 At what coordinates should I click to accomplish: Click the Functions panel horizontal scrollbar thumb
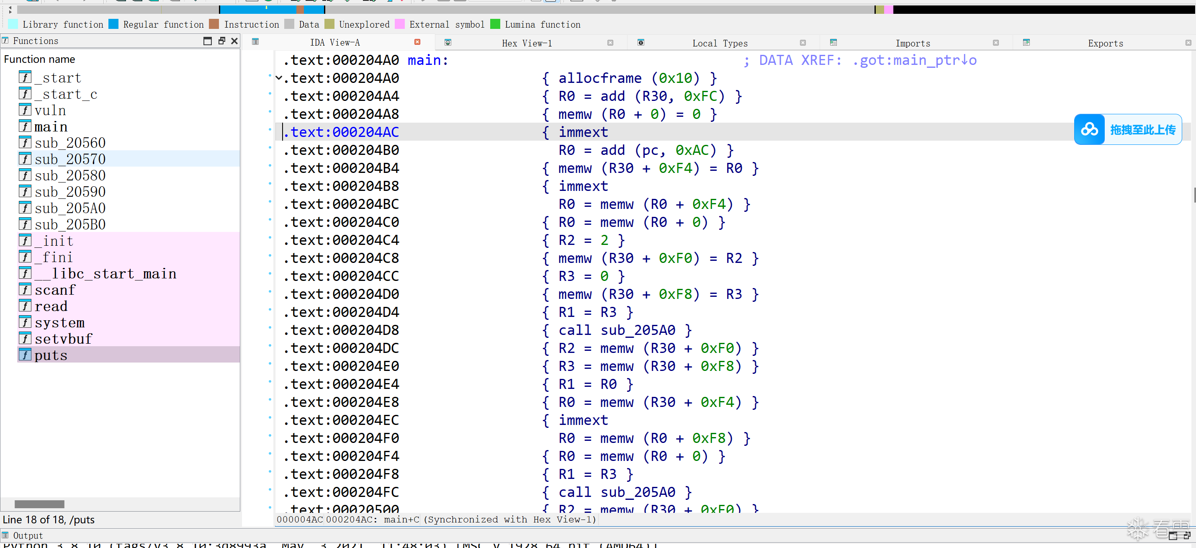pyautogui.click(x=39, y=504)
